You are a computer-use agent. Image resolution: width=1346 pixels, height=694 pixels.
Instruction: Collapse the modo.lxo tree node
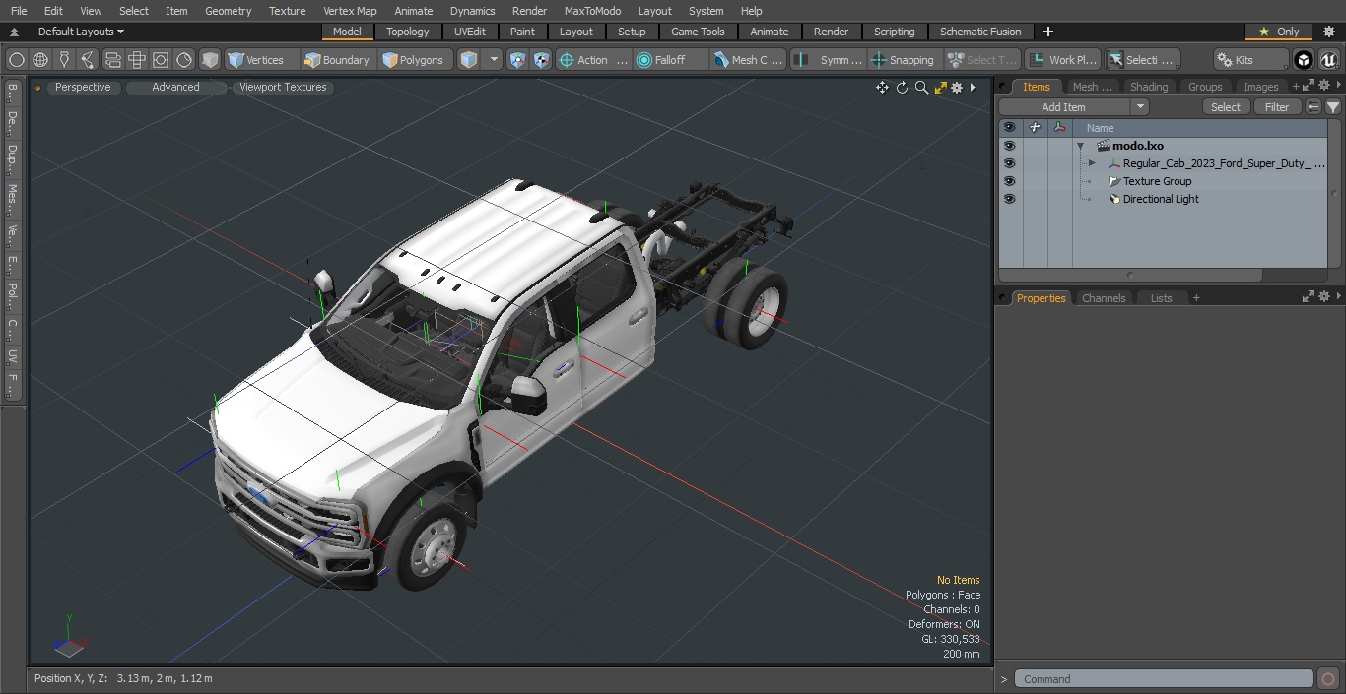(x=1080, y=146)
